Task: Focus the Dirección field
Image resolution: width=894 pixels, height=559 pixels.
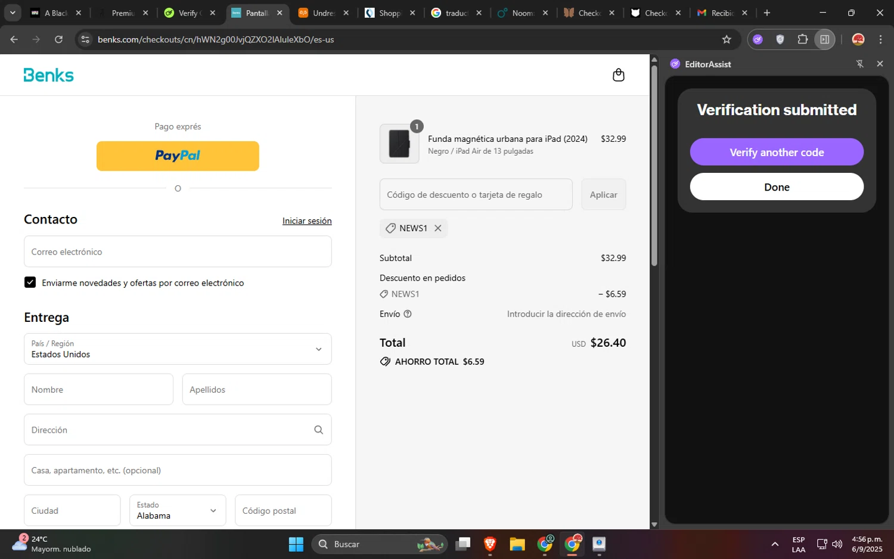Action: (x=178, y=430)
